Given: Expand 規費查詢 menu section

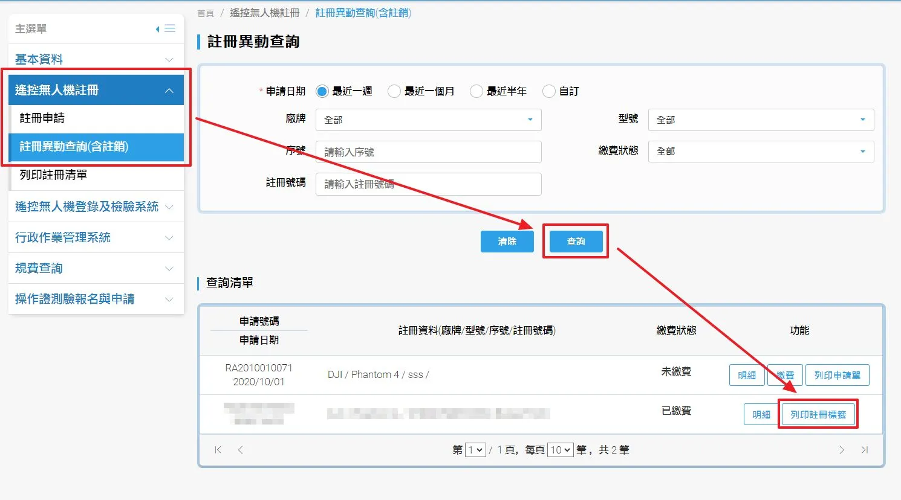Looking at the screenshot, I should pyautogui.click(x=96, y=268).
